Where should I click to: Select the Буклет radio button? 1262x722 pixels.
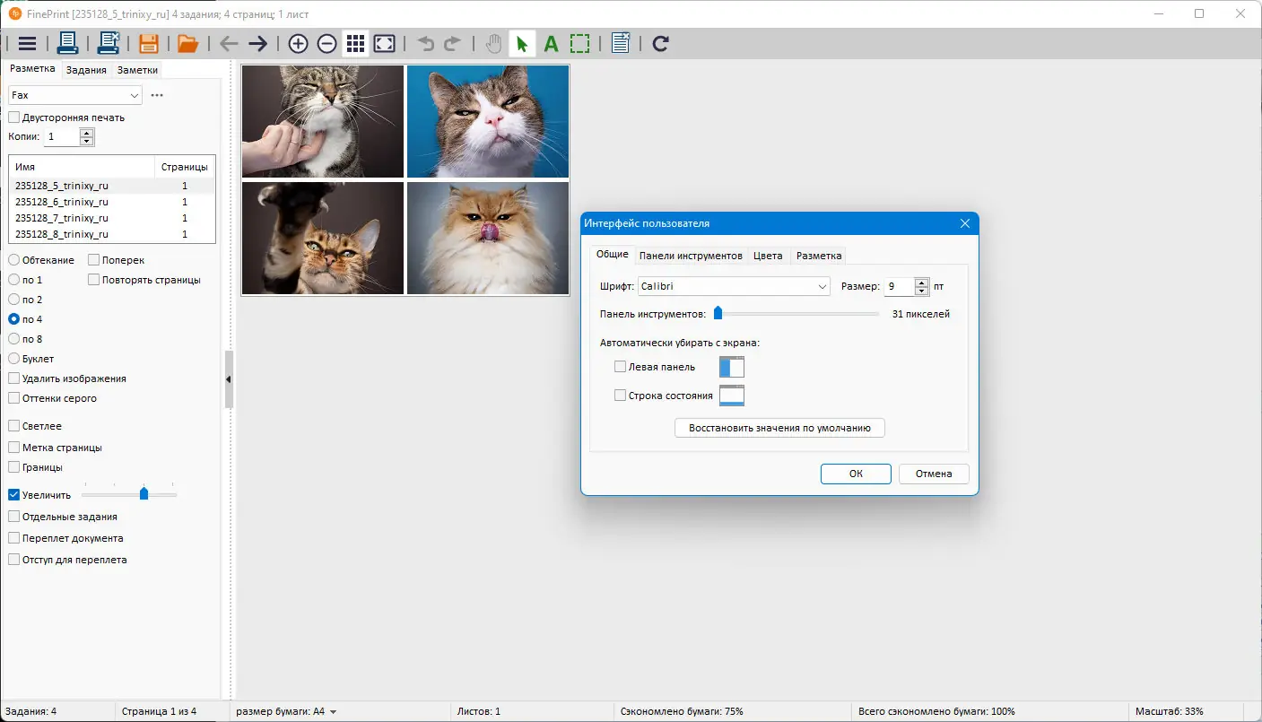[x=14, y=359]
